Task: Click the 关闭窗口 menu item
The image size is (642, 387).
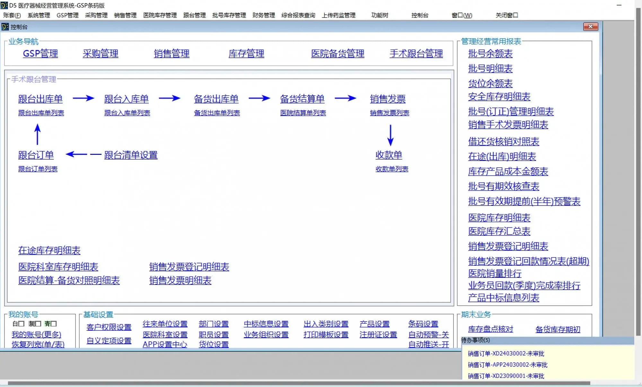Action: click(507, 15)
